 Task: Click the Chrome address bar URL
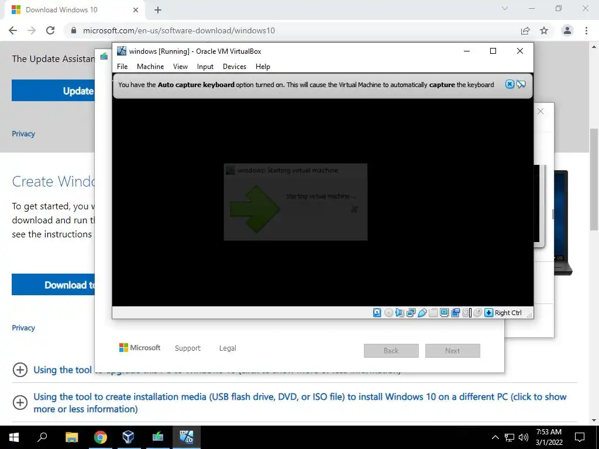coord(179,30)
